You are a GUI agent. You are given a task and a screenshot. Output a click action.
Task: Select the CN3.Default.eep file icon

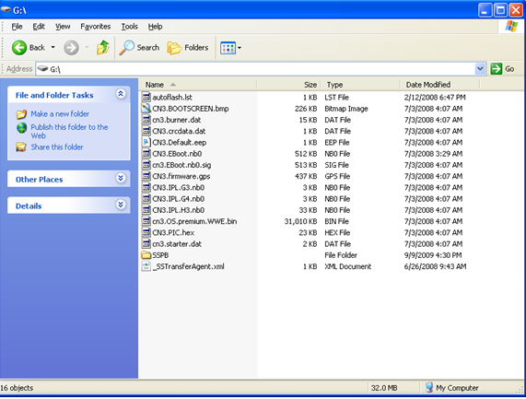146,142
